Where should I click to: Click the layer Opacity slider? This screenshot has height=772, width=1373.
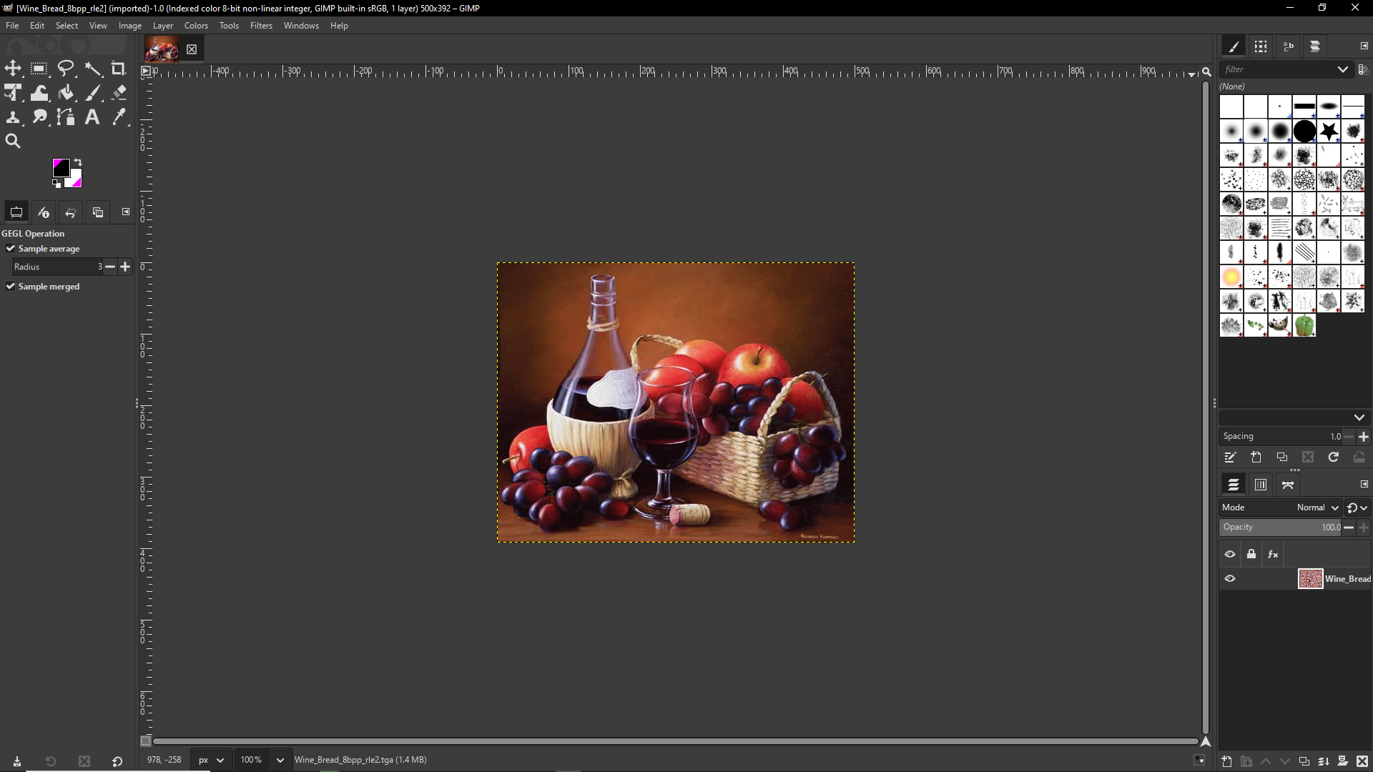1280,528
